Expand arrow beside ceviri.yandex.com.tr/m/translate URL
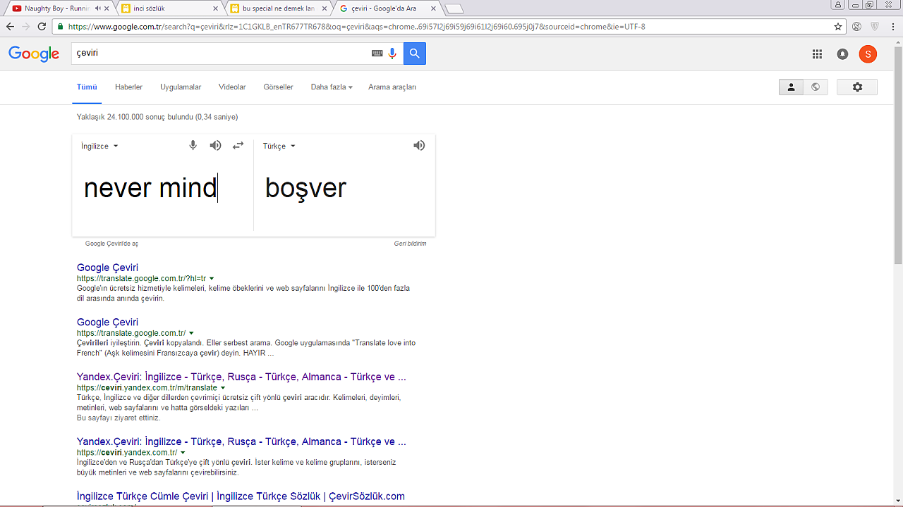Screen dimensions: 903x507 click(223, 388)
